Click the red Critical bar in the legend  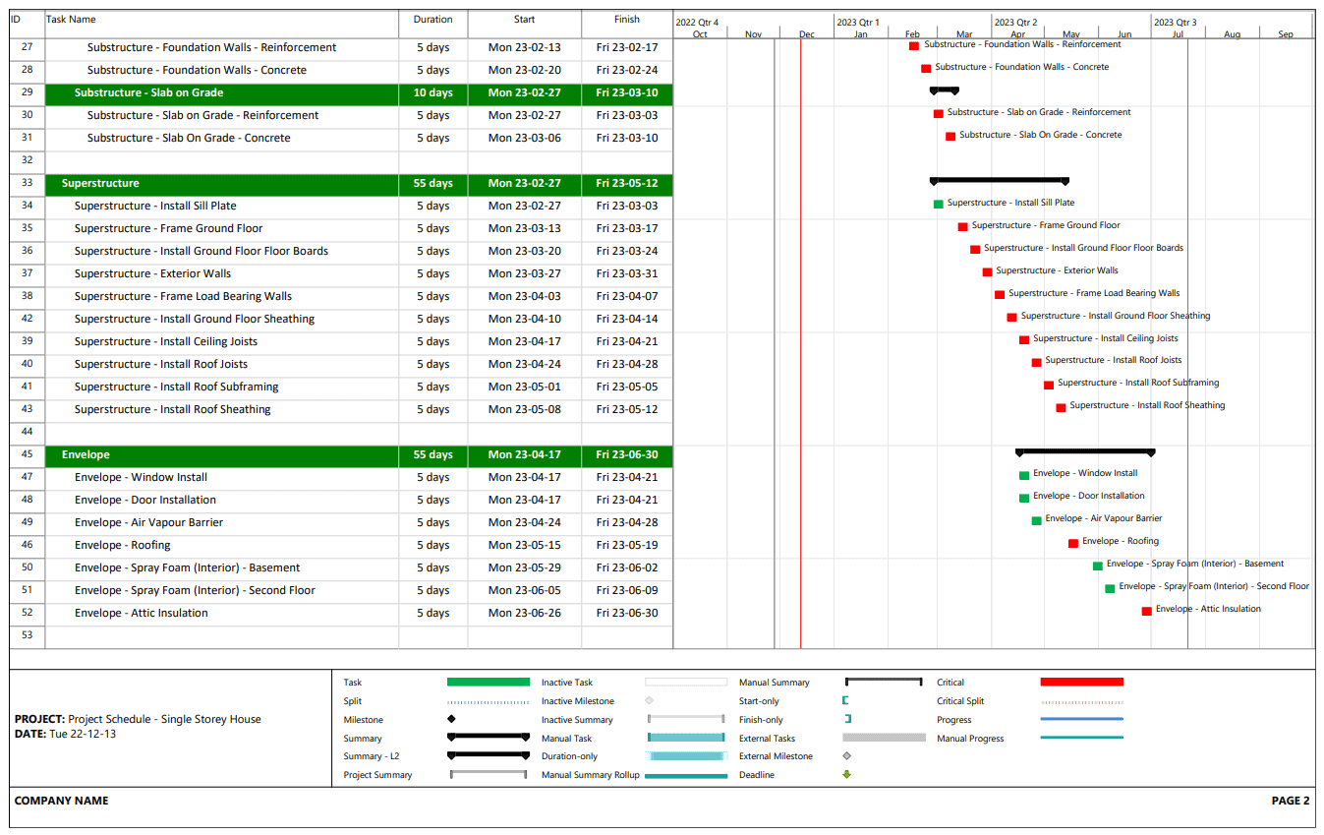coord(1079,682)
